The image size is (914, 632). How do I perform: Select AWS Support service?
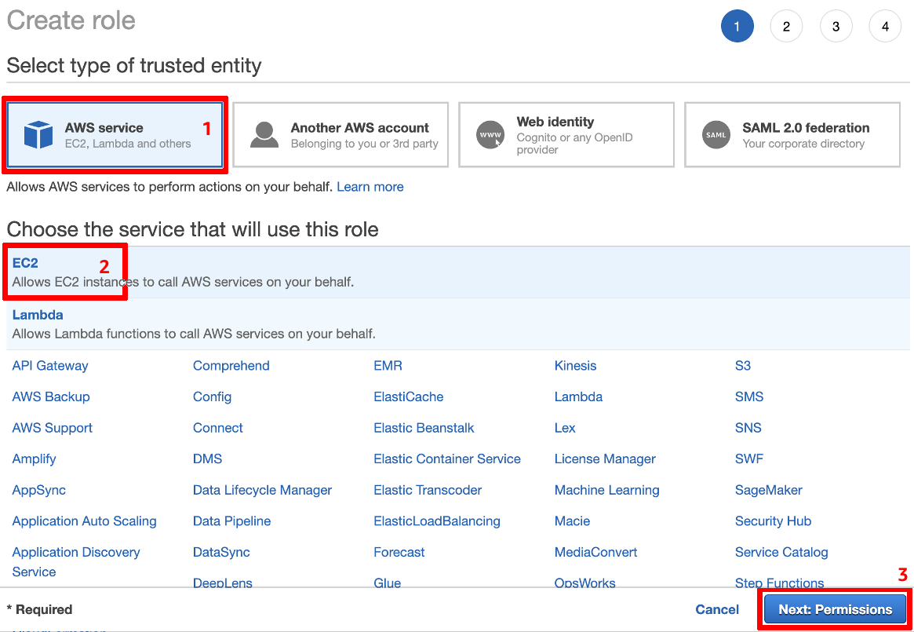point(53,428)
